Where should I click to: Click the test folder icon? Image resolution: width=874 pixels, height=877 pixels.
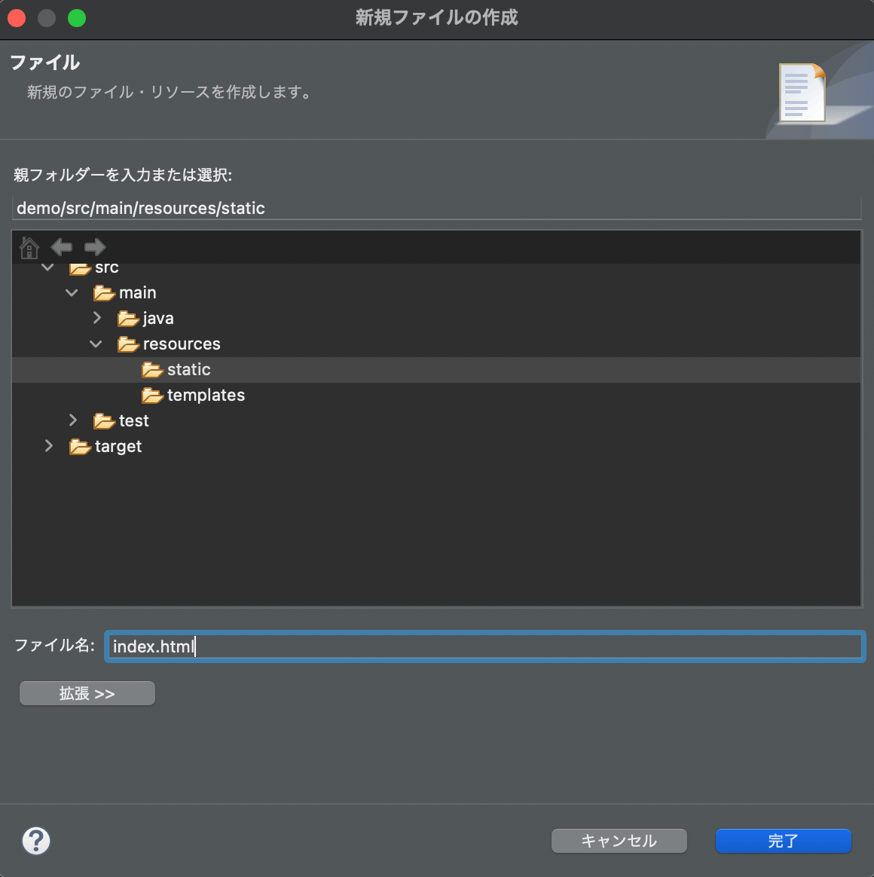pos(104,421)
